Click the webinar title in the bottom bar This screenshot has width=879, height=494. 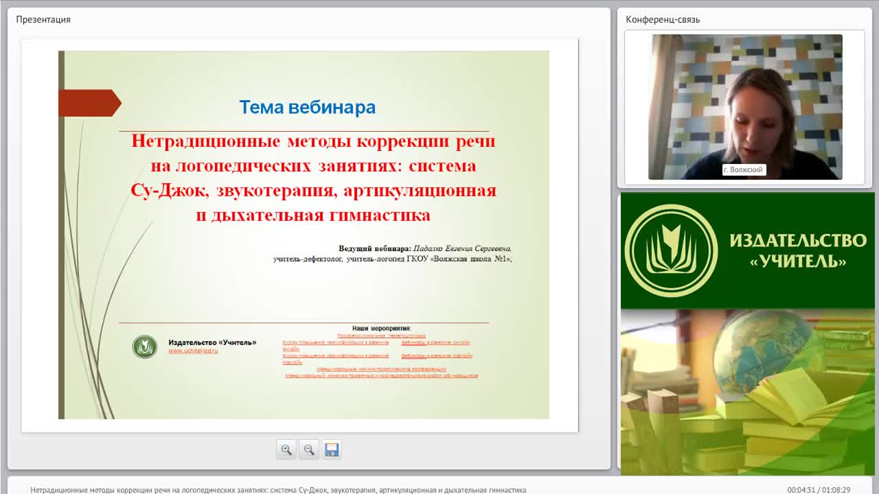[278, 490]
